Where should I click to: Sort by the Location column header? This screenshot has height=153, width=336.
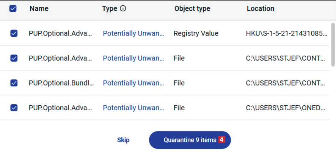click(x=260, y=8)
